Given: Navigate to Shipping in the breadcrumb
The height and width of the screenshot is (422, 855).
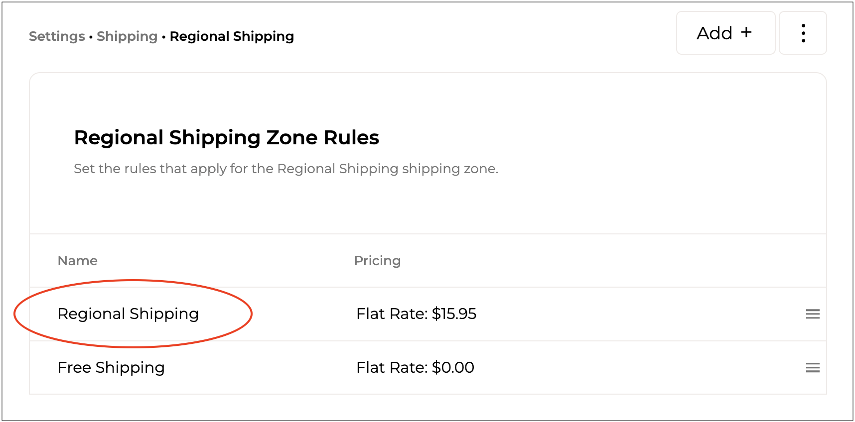Looking at the screenshot, I should [127, 36].
